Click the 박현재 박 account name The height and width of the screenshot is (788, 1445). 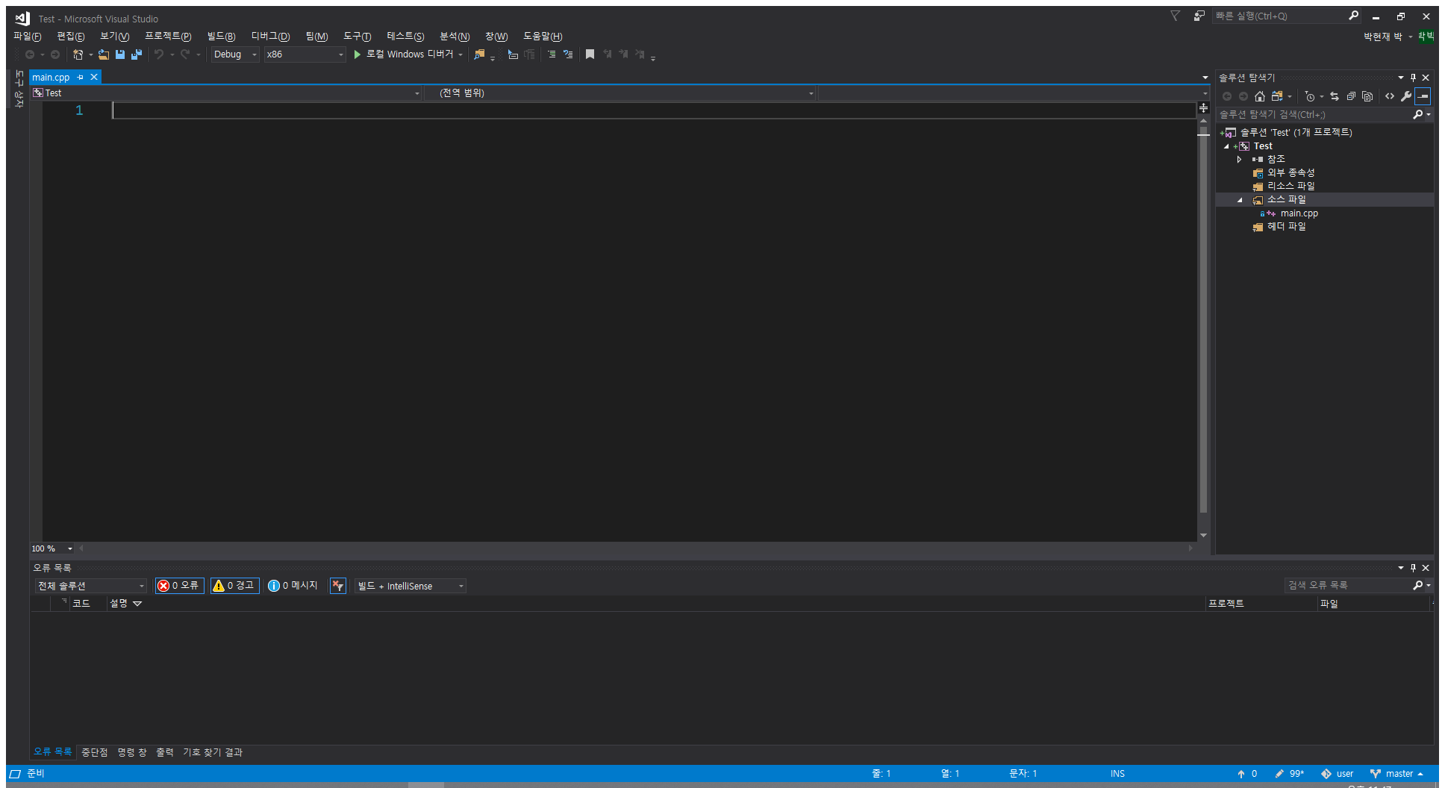point(1383,36)
